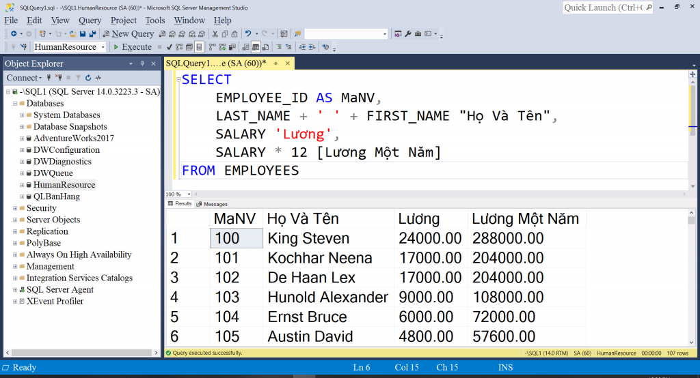Expand the HumanResource database node
Screen dimensions: 700x378
coord(22,184)
